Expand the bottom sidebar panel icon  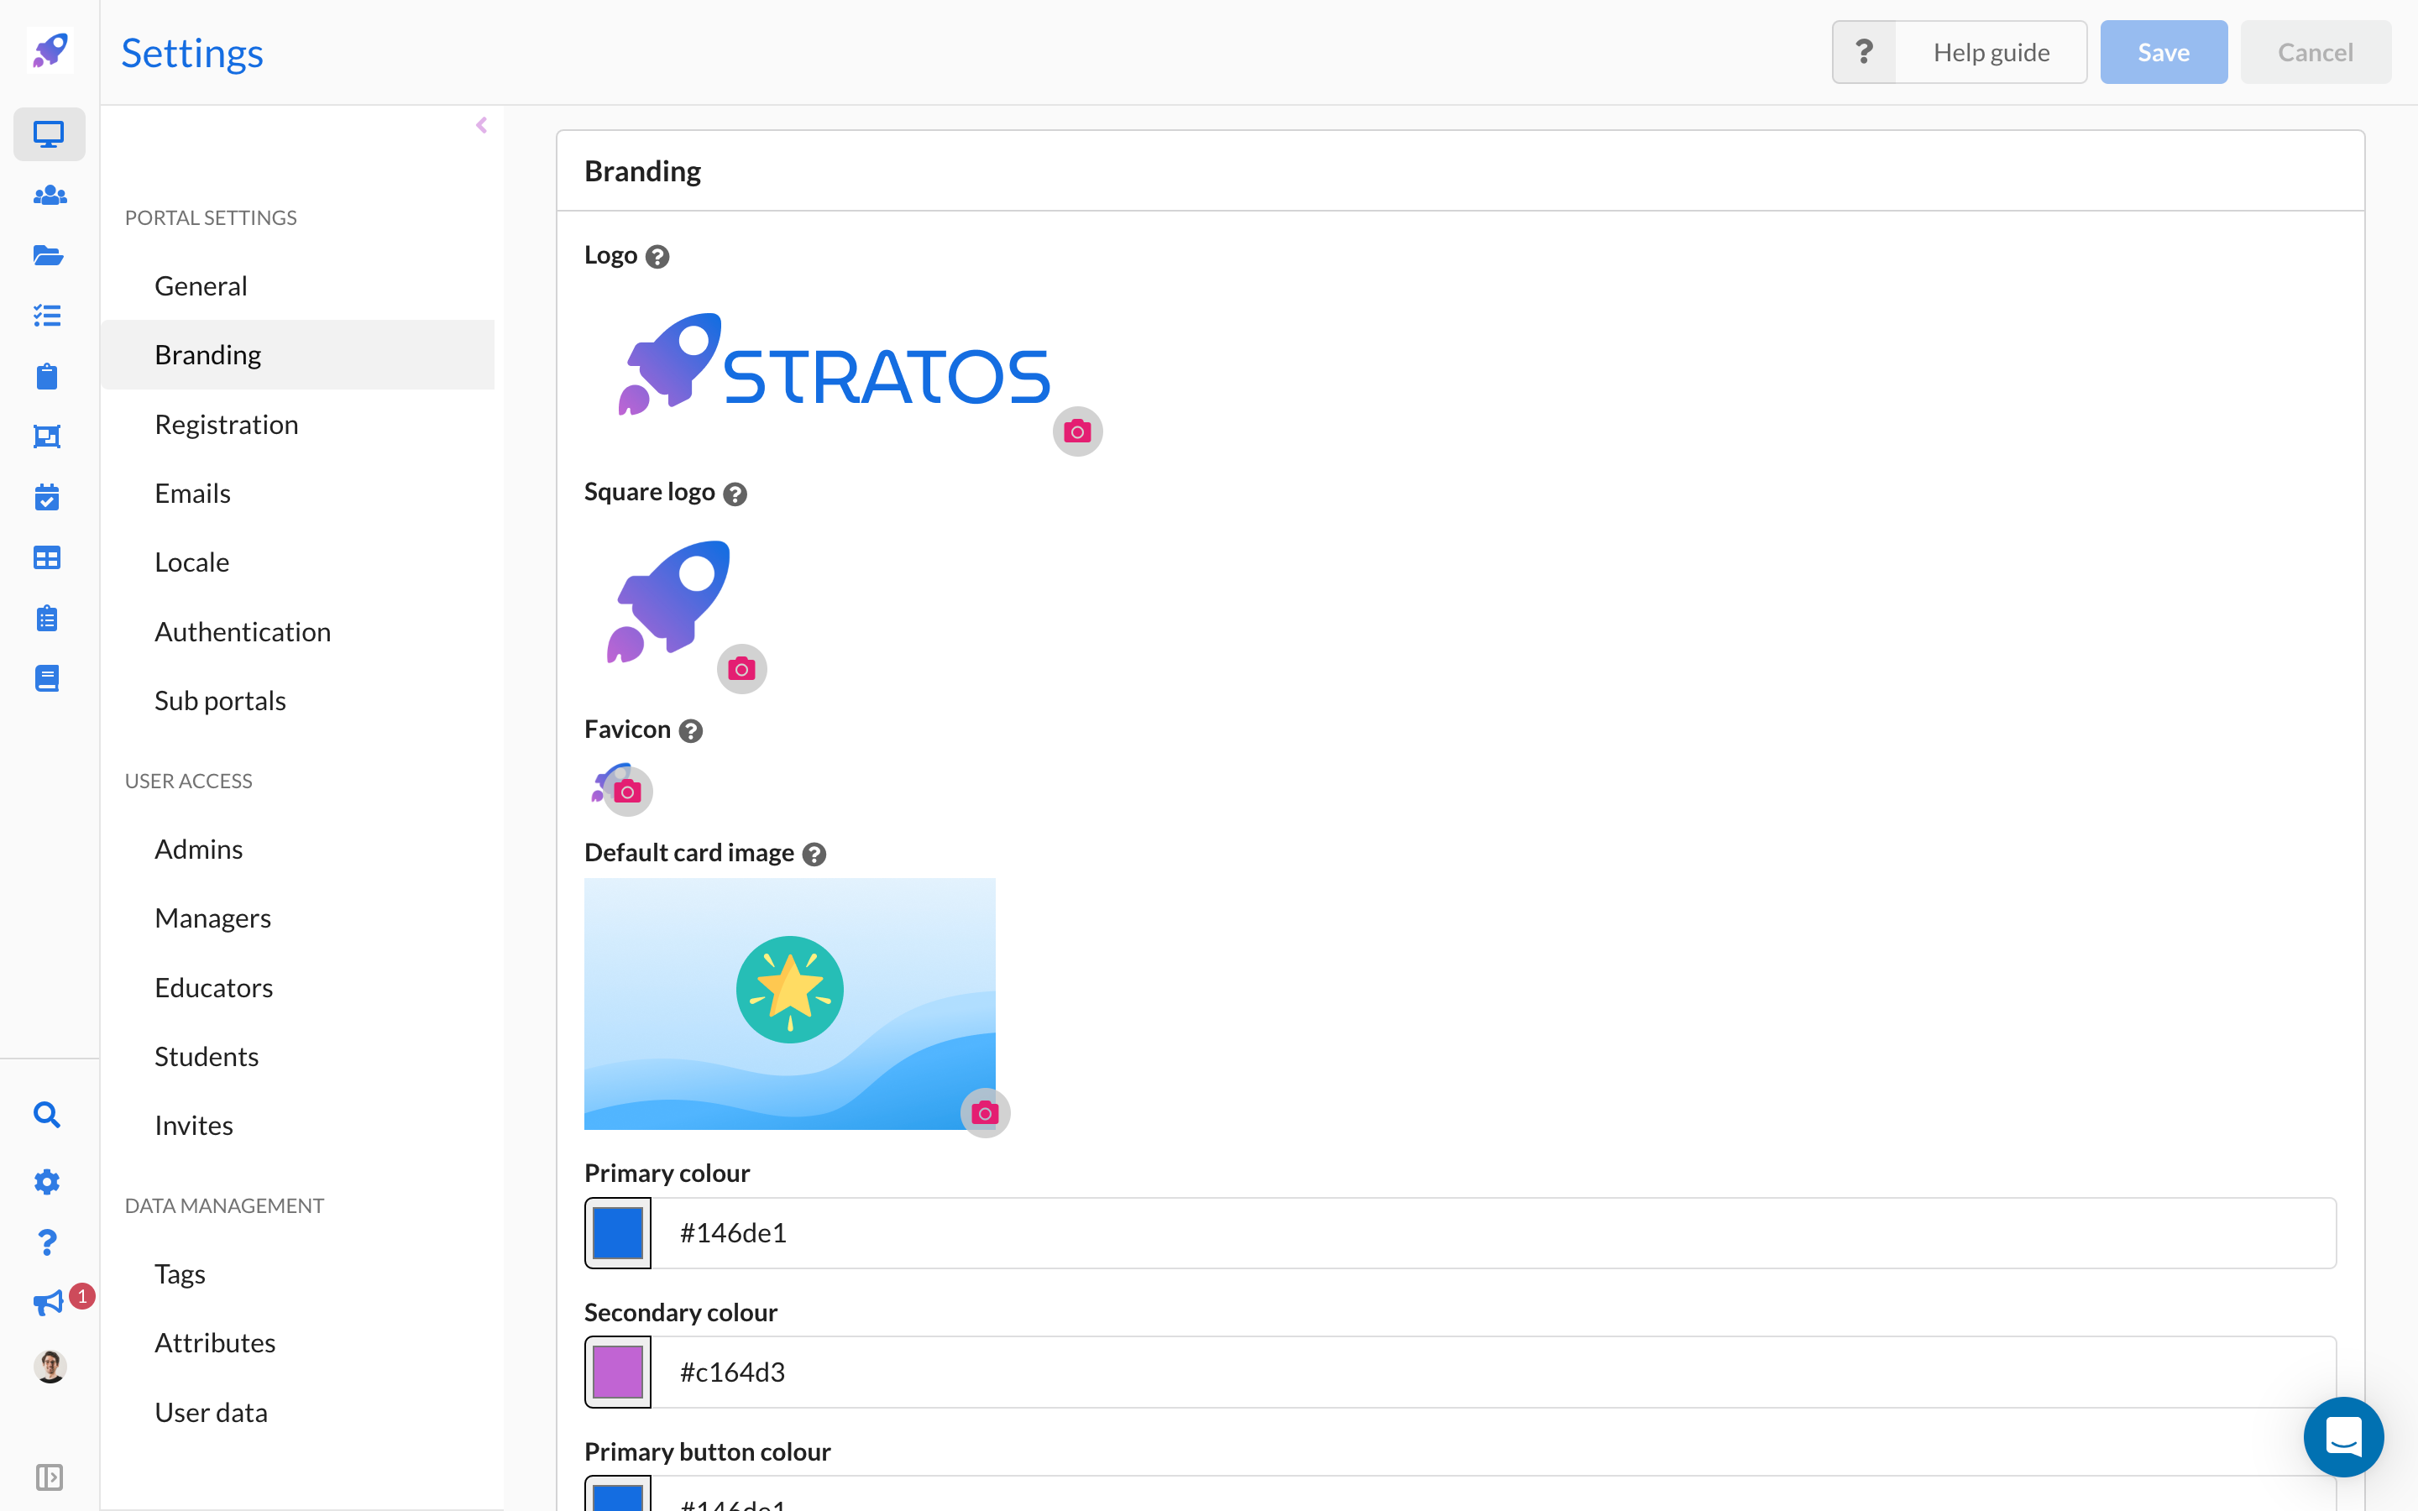tap(49, 1478)
